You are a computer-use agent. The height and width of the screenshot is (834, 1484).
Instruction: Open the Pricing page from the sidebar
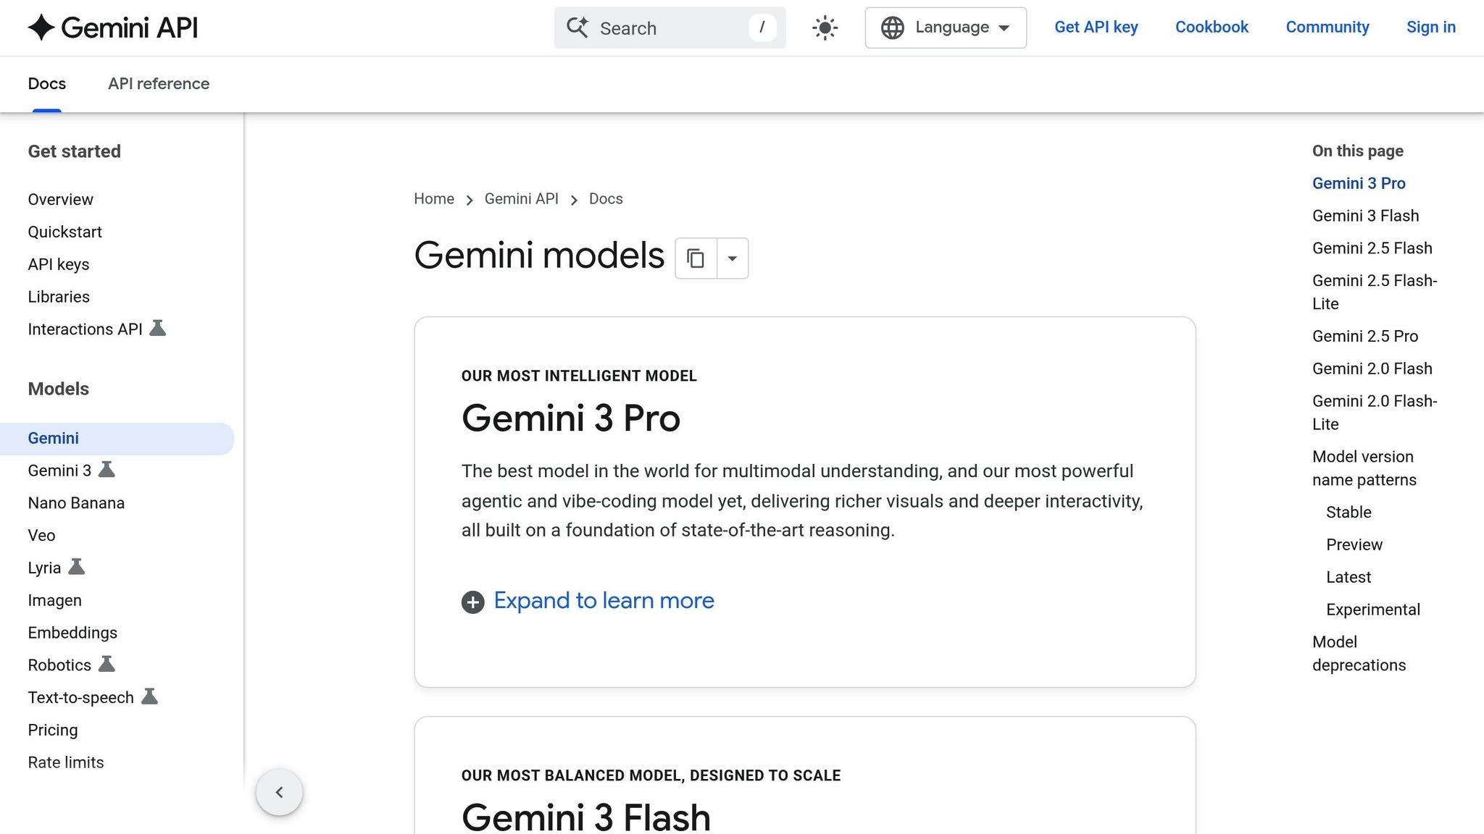point(53,729)
